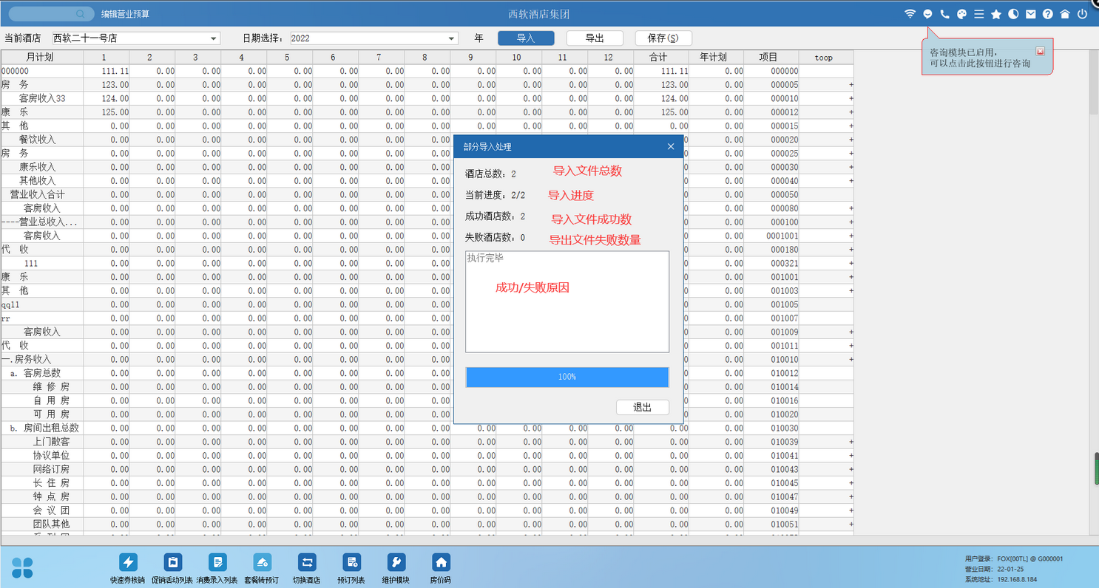The image size is (1099, 588).
Task: Click the Wi-Fi network status icon
Action: (x=910, y=14)
